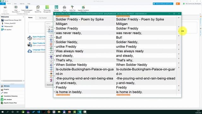The height and width of the screenshot is (114, 202).
Task: Click the orange opening tag above left title
Action: 62,16
